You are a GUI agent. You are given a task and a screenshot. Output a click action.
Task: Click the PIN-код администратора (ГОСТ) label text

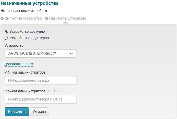pos(32,91)
